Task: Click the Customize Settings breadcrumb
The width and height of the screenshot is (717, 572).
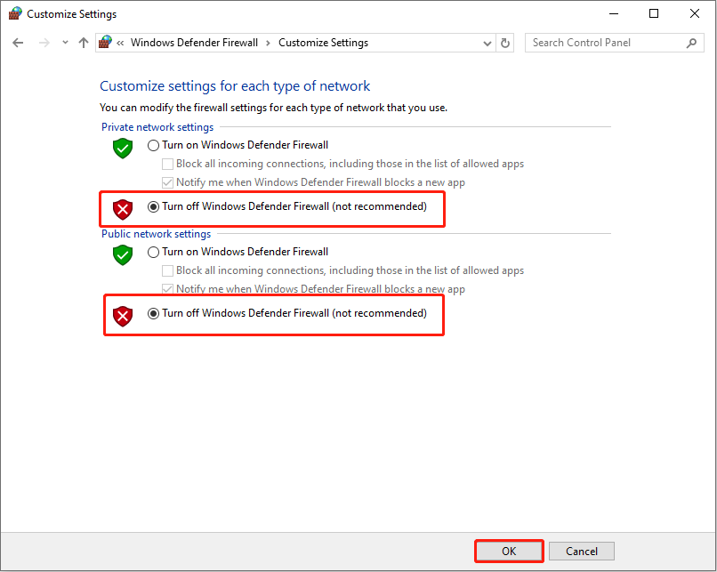Action: pyautogui.click(x=323, y=43)
